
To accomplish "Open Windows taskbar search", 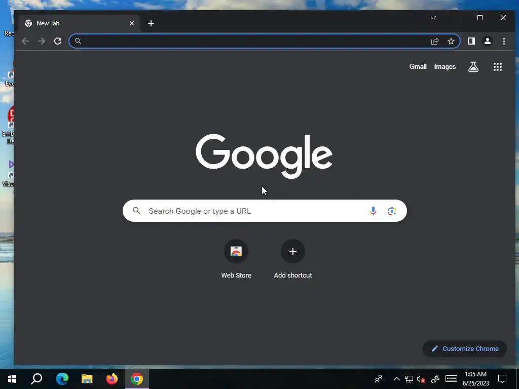I will (x=36, y=379).
